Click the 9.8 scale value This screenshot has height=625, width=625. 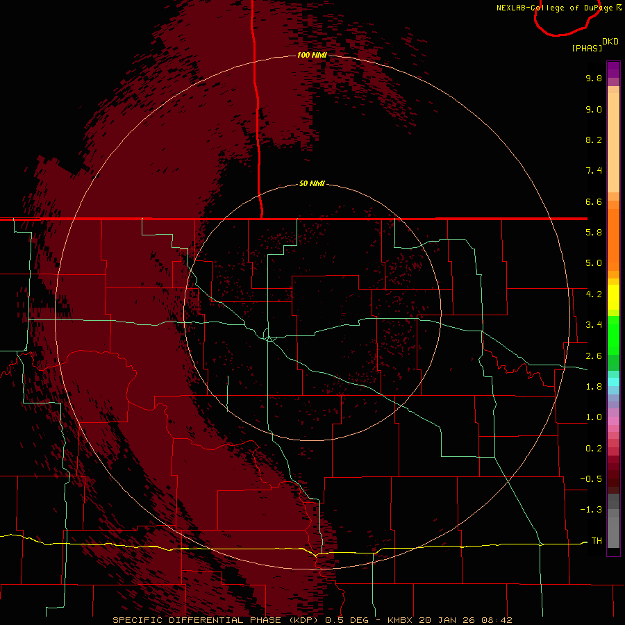pyautogui.click(x=594, y=78)
